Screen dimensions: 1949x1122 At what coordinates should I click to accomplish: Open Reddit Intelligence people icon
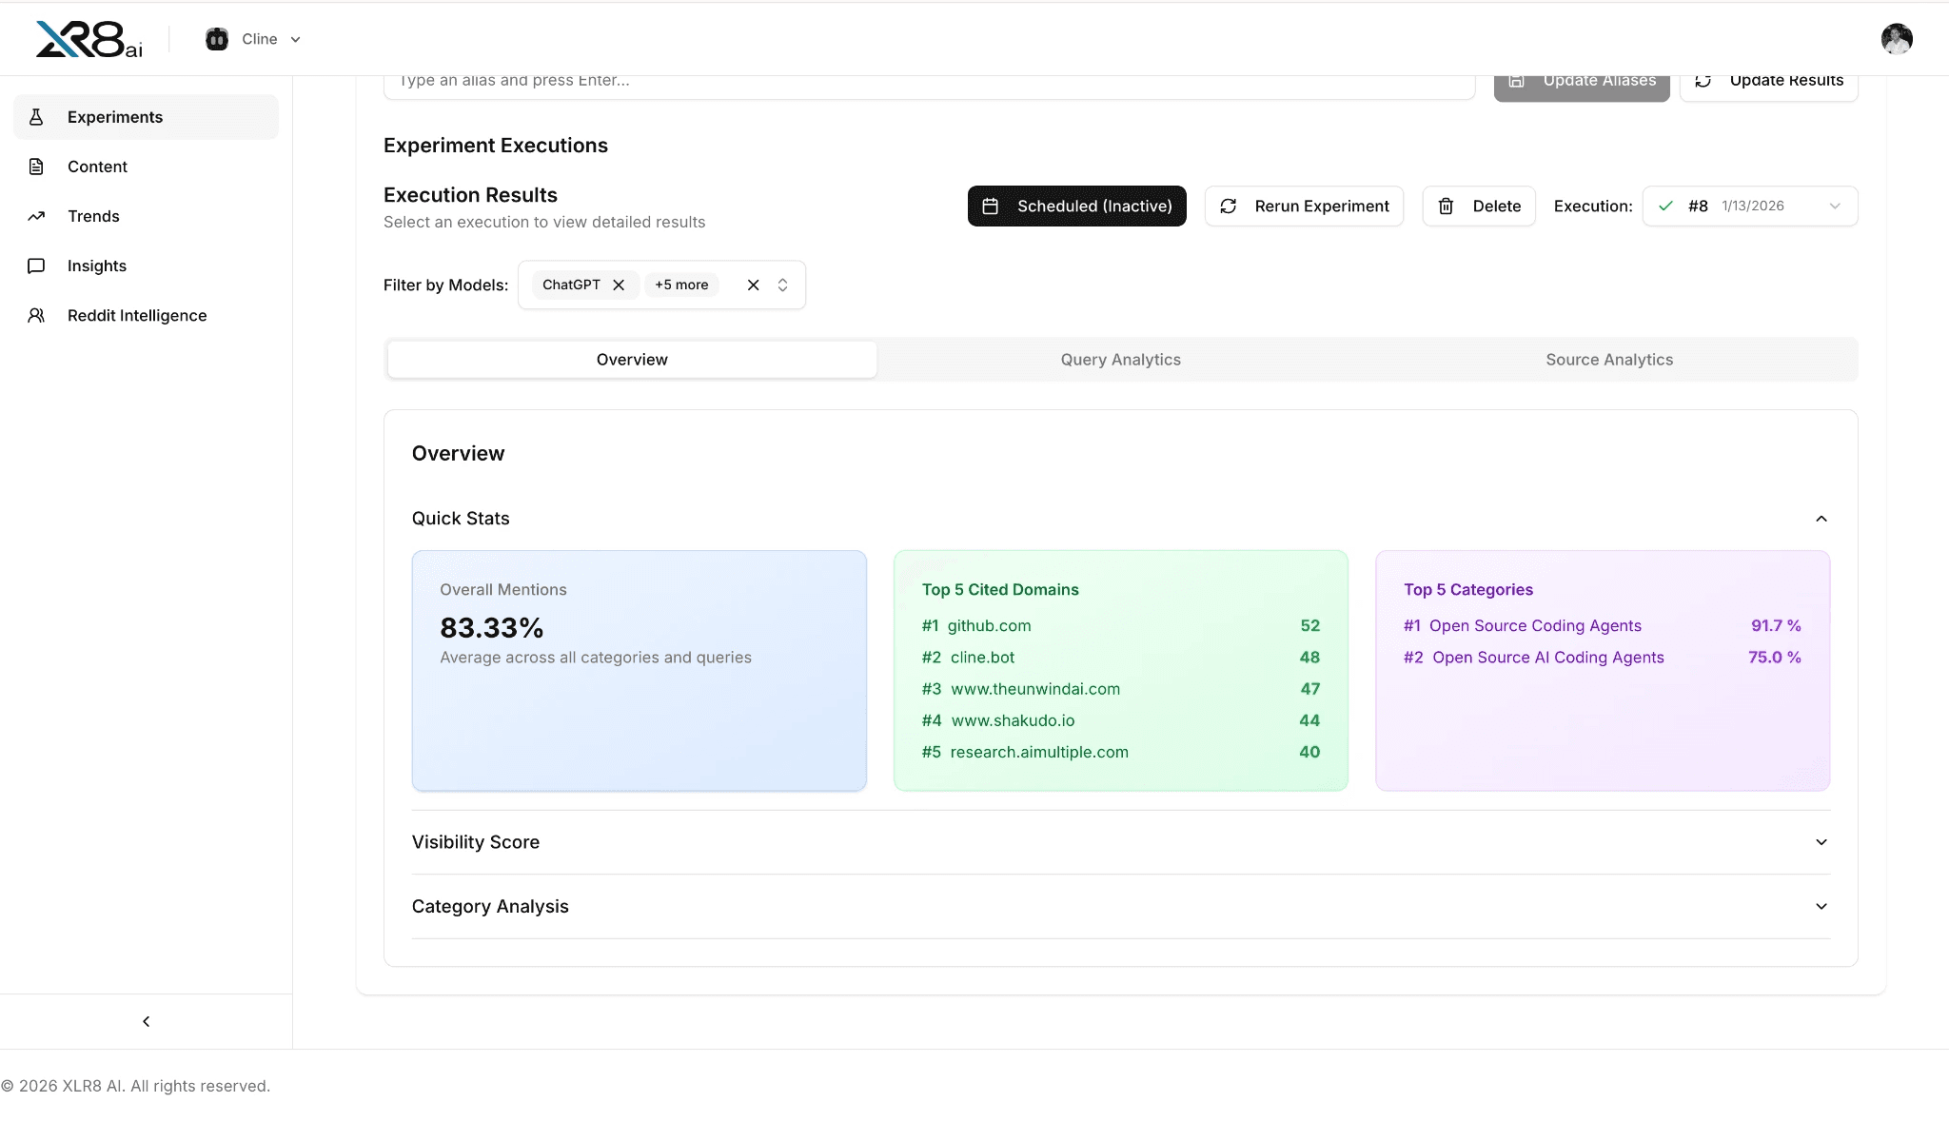[x=36, y=315]
